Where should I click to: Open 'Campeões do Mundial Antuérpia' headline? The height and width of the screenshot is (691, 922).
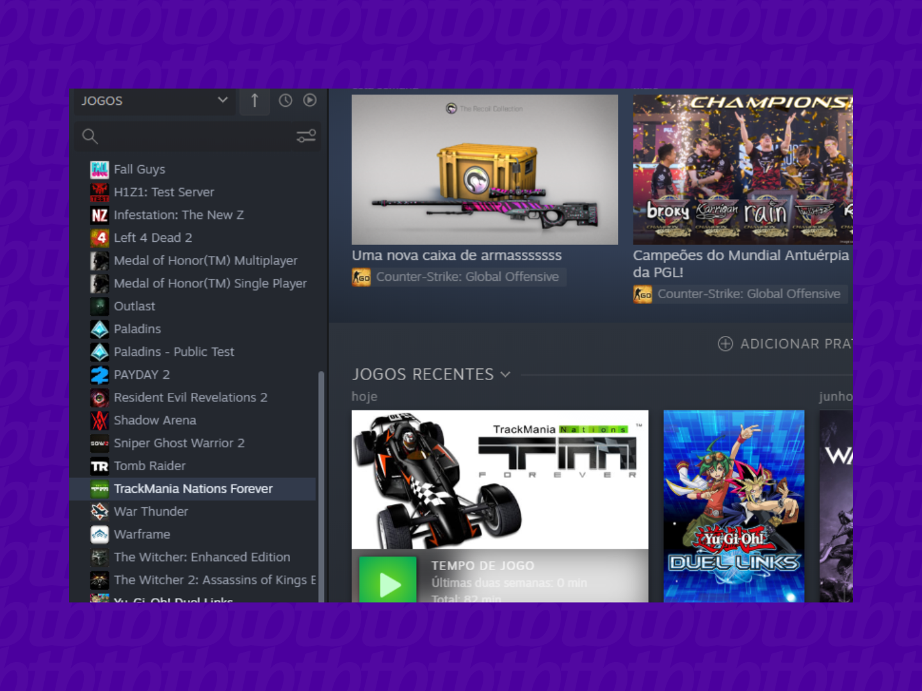click(x=741, y=264)
